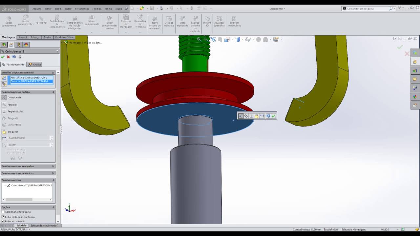The width and height of the screenshot is (420, 236).
Task: Click the Editar componente tool
Action: click(x=9, y=21)
